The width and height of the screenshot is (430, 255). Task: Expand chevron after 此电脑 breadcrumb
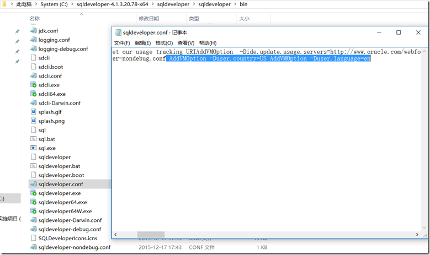[36, 4]
